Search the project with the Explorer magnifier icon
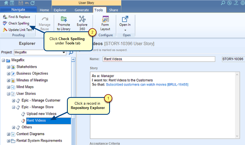Screen dimensions: 245x145 [71, 52]
